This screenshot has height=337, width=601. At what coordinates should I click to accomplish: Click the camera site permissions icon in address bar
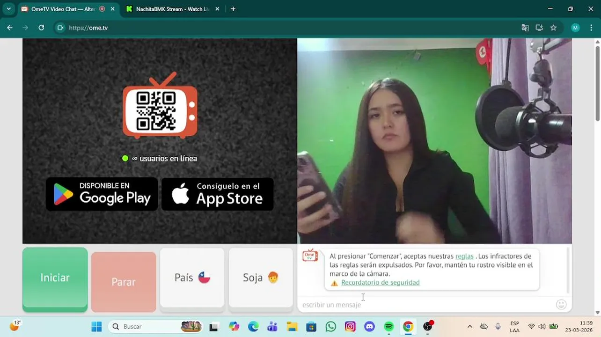point(60,28)
